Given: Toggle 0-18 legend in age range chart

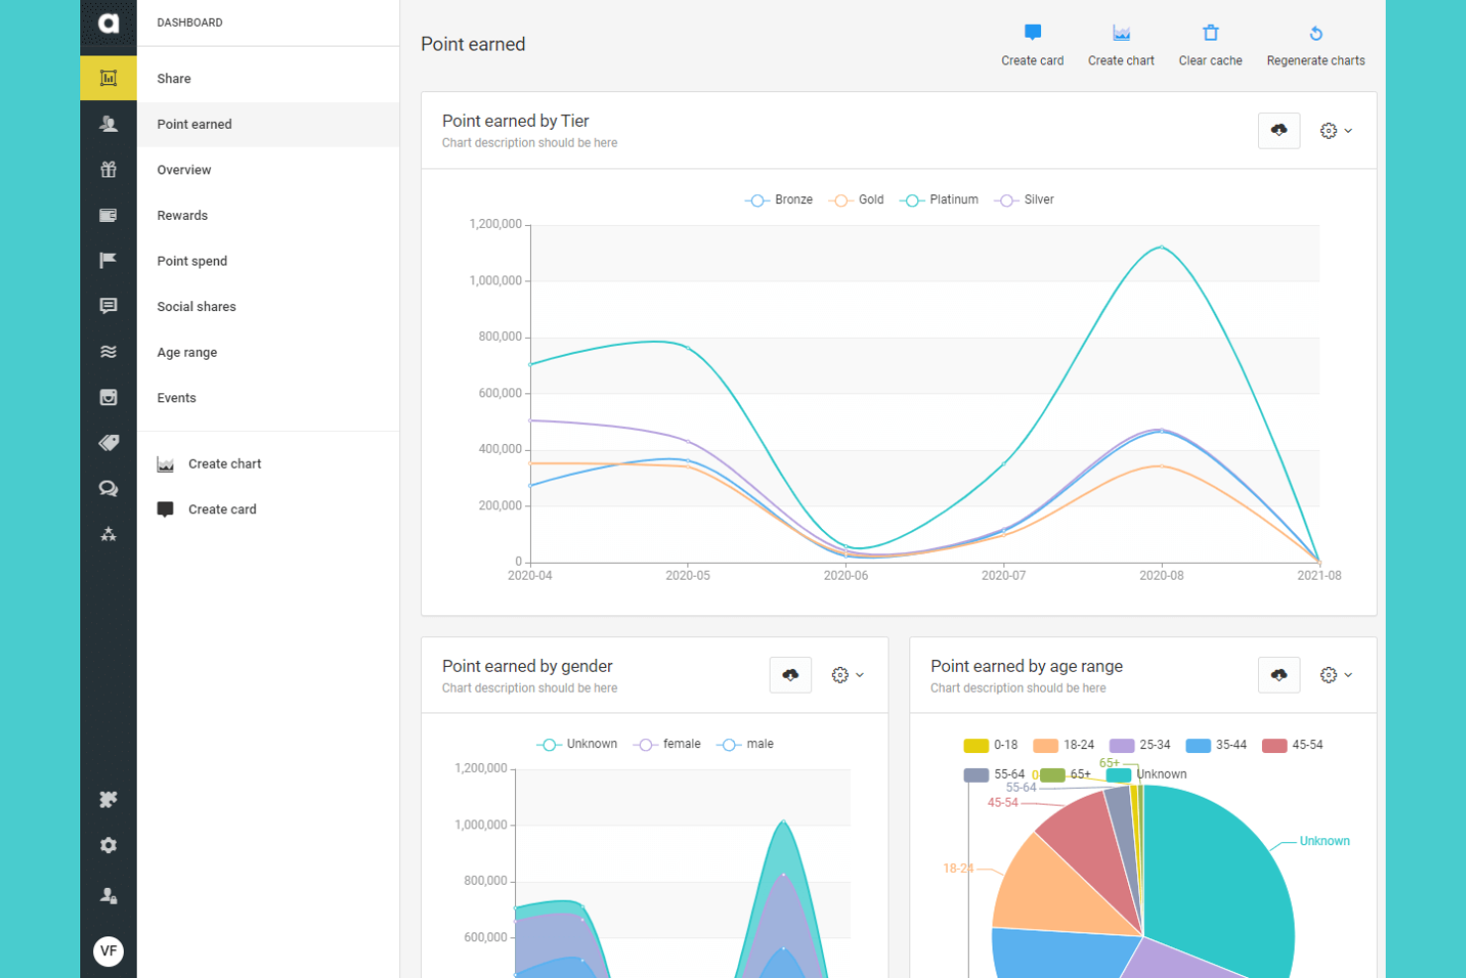Looking at the screenshot, I should 991,745.
